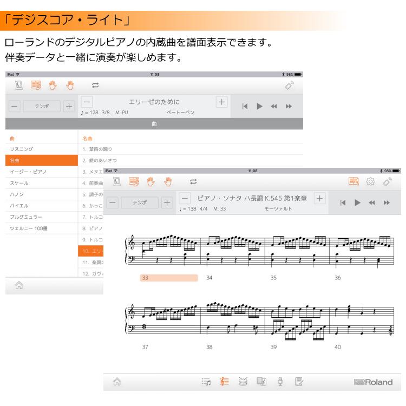Toggle right-hand part in song list window
406x406 pixels.
70,85
